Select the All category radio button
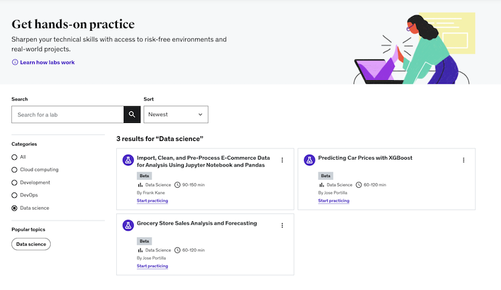501x290 pixels. pyautogui.click(x=15, y=157)
